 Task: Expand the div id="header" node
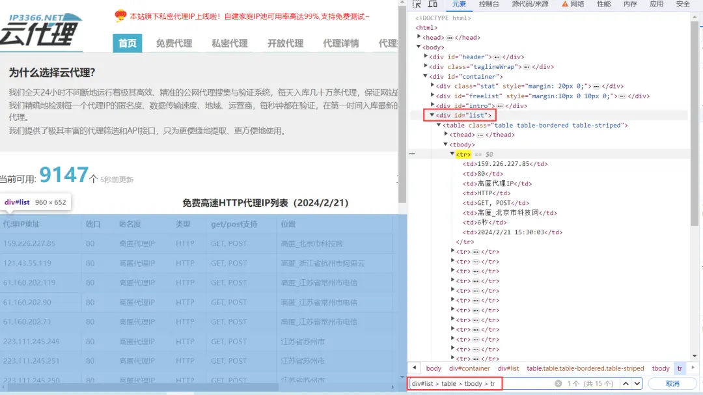point(426,57)
